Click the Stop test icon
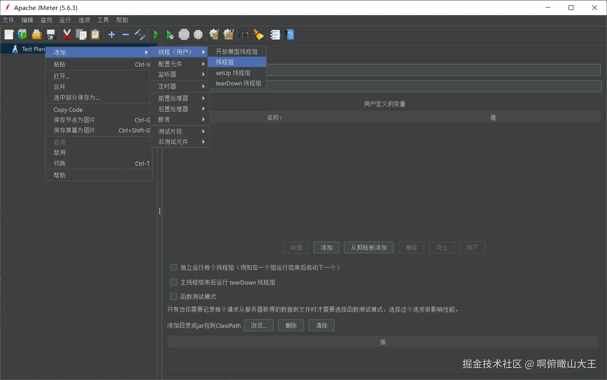 pos(184,35)
